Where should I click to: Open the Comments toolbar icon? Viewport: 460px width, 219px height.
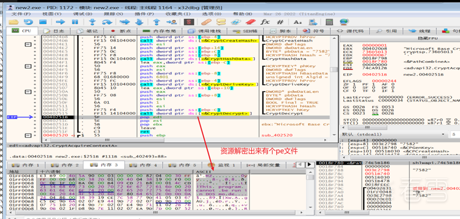pyautogui.click(x=221, y=22)
